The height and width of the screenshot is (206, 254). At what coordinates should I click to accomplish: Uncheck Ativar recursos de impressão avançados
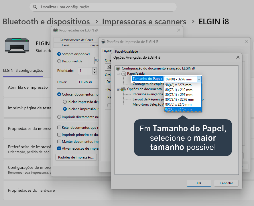tap(59, 148)
